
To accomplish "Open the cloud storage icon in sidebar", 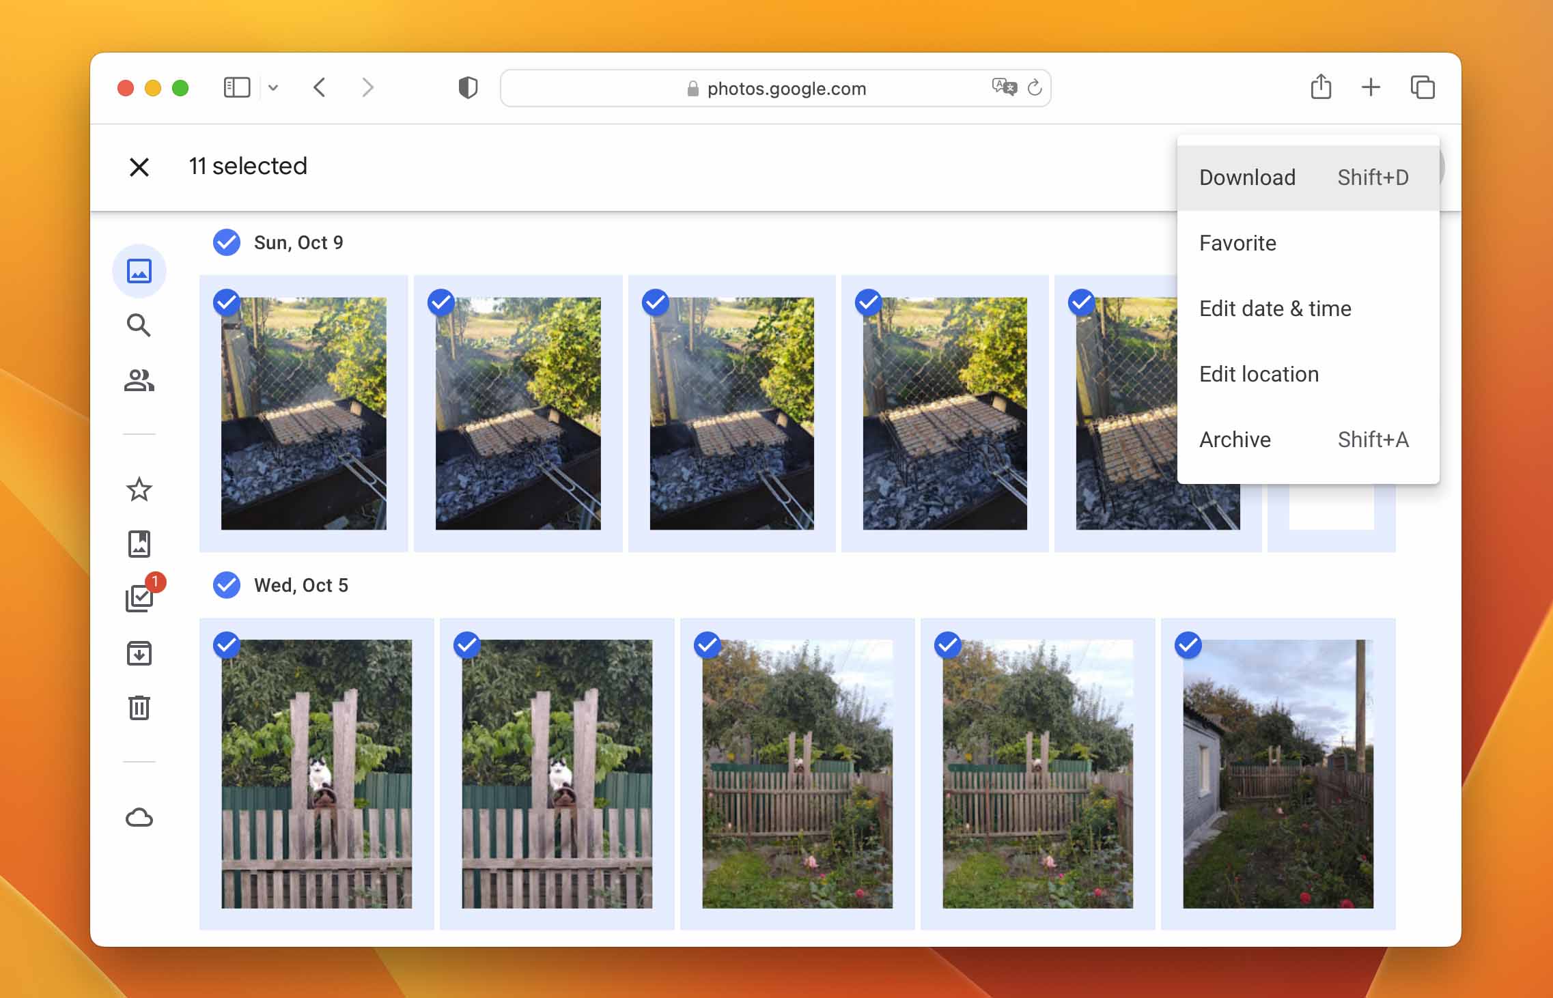I will (139, 817).
